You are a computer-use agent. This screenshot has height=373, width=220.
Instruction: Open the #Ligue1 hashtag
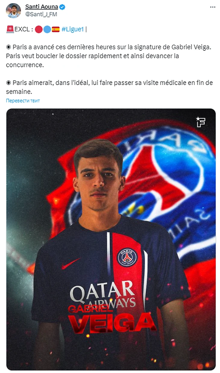72,29
